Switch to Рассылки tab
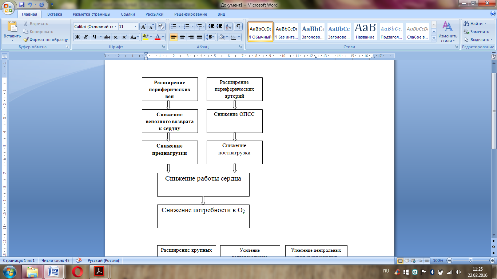This screenshot has width=497, height=279. [x=154, y=14]
